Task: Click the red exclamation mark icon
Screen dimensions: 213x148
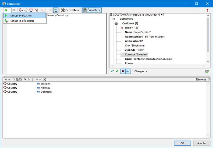Action: tap(207, 10)
